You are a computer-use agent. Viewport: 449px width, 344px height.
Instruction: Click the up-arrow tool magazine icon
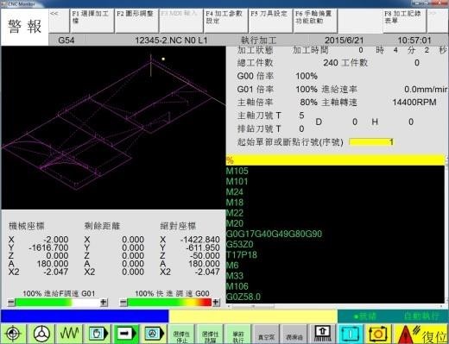pyautogui.click(x=322, y=334)
